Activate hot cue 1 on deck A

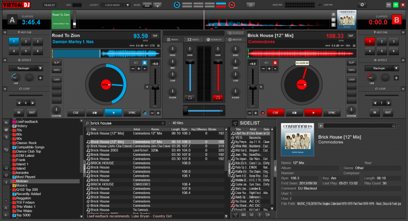[x=14, y=41]
